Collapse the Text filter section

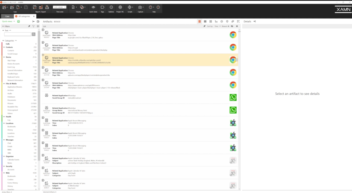pos(3,30)
